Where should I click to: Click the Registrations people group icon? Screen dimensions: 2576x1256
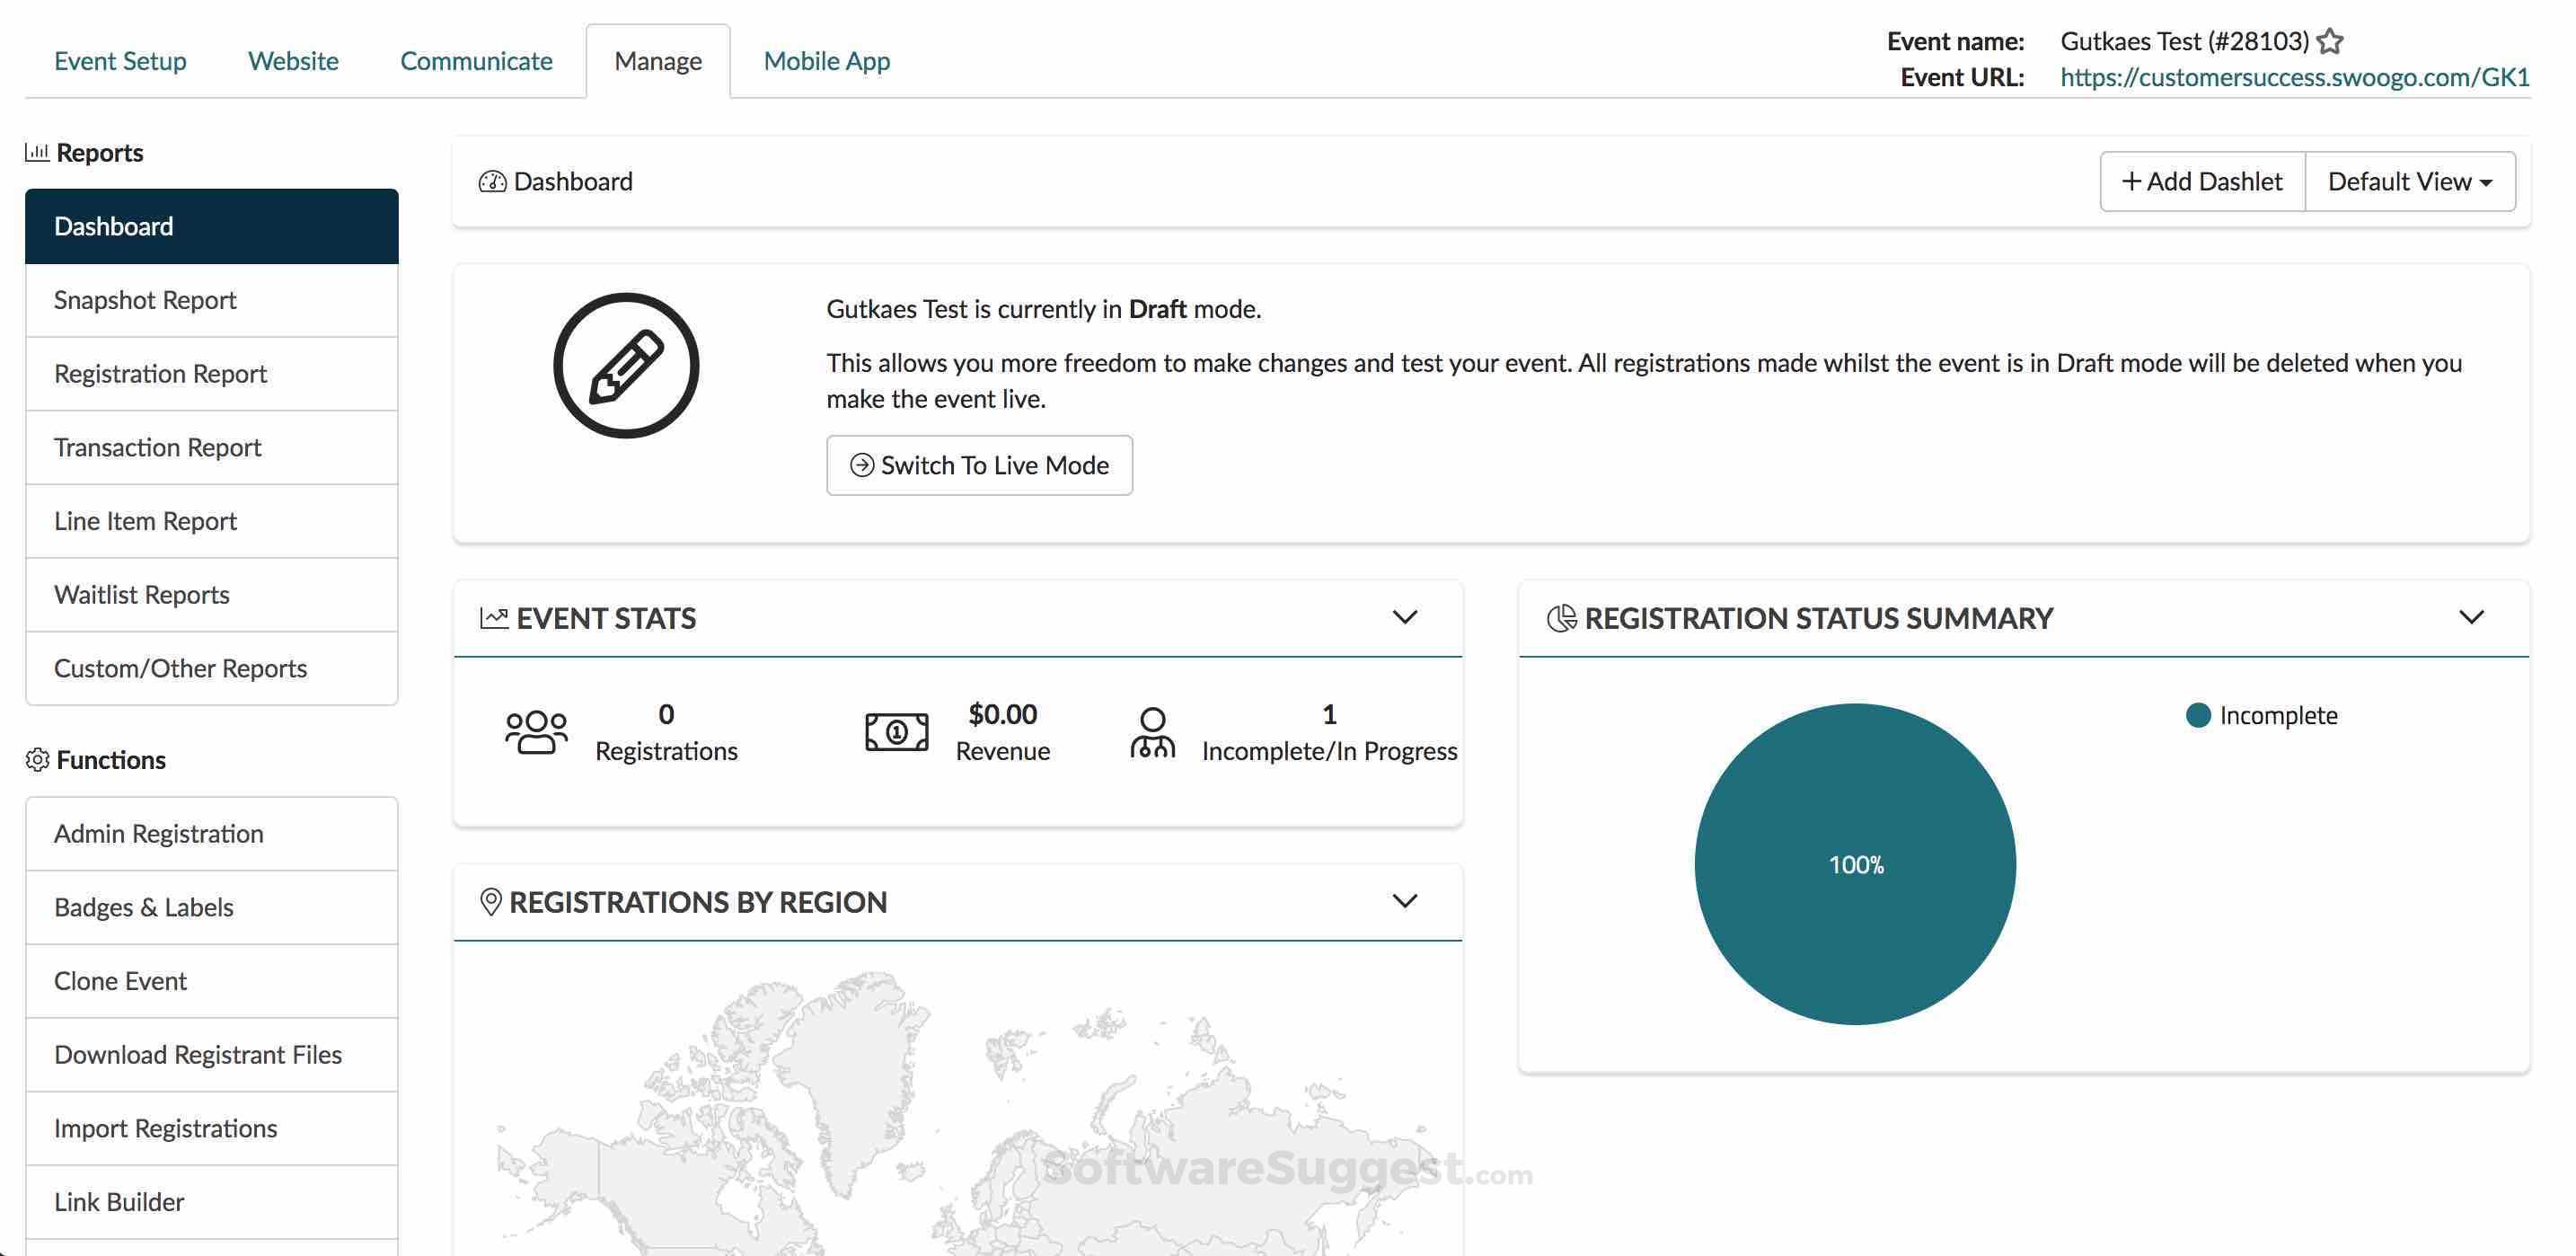point(536,732)
